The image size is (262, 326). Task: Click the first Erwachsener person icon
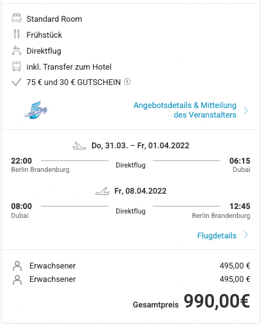coord(17,266)
